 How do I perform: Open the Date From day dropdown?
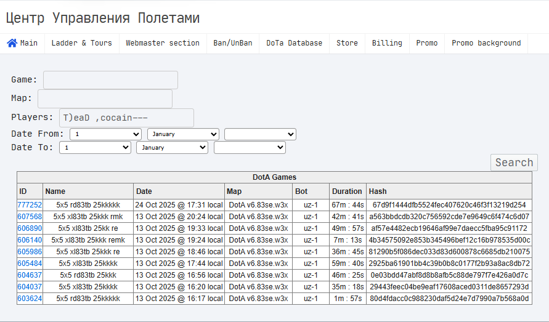106,134
